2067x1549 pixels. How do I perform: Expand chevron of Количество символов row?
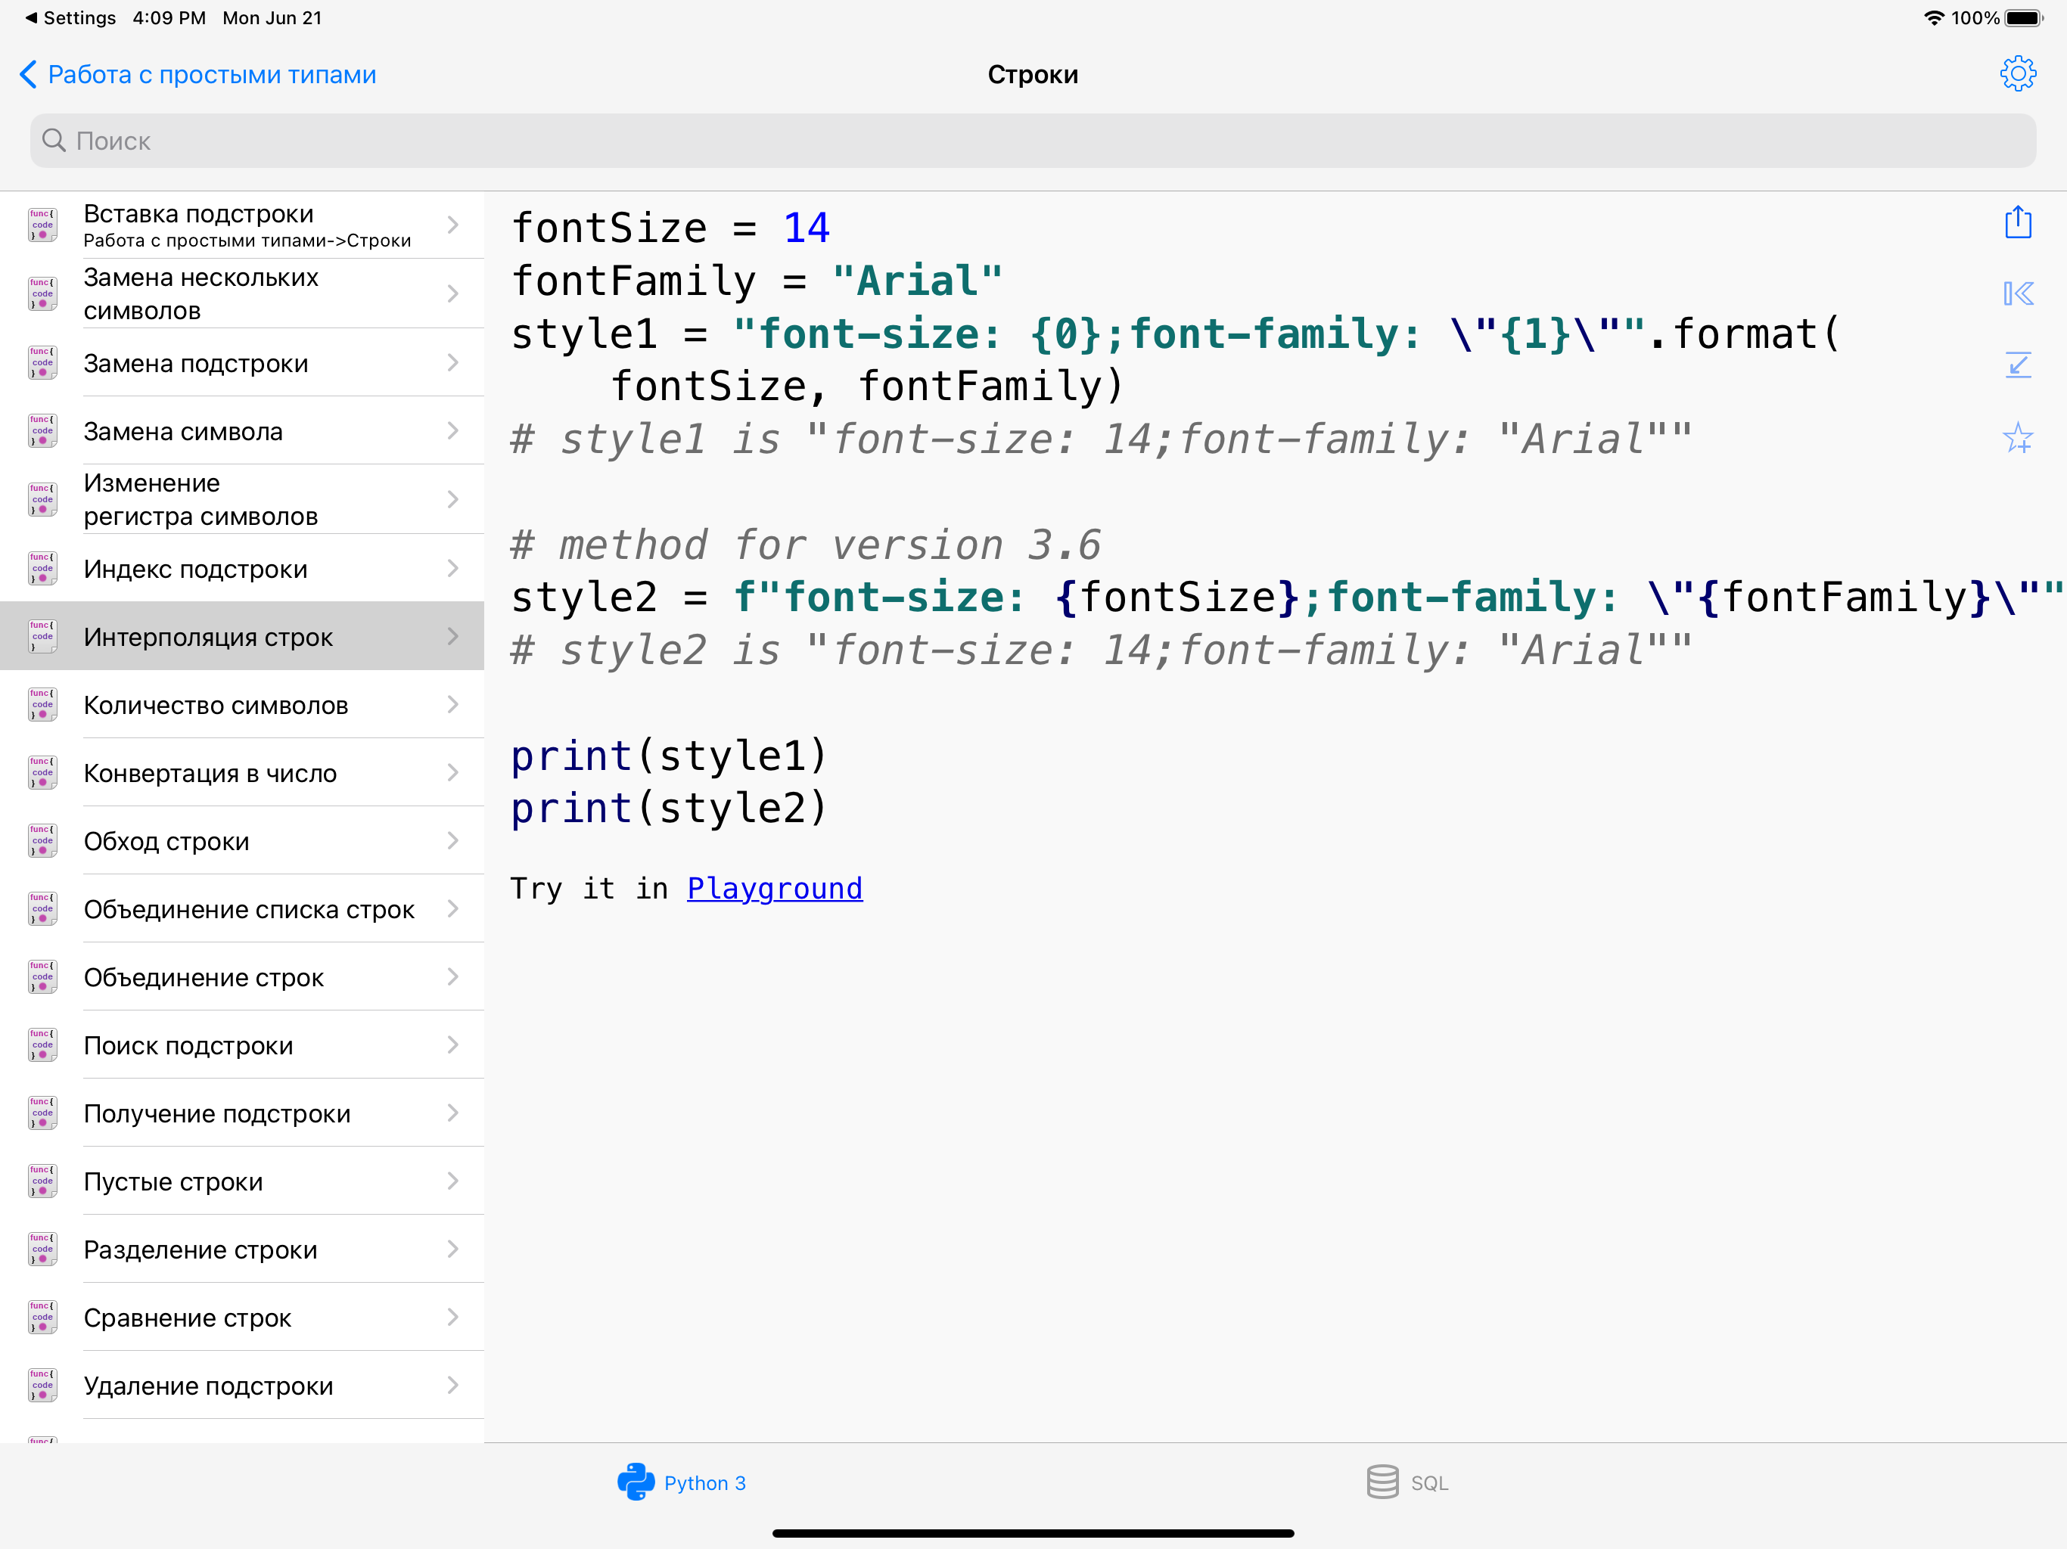453,704
